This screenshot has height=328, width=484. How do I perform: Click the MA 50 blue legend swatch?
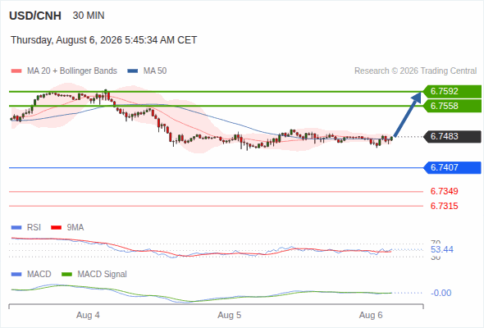(133, 71)
